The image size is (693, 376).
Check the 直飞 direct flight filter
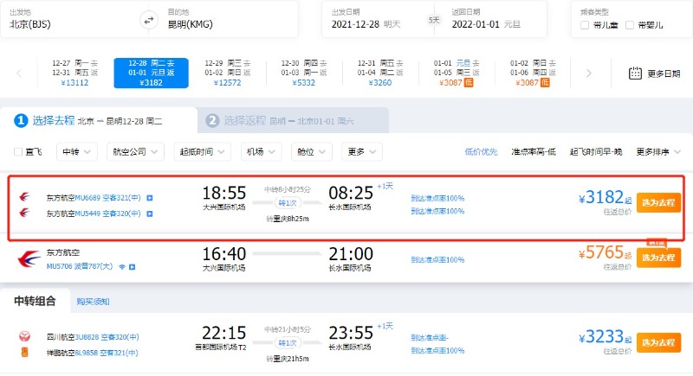[x=19, y=152]
